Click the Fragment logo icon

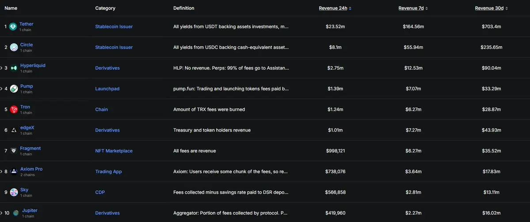14,151
